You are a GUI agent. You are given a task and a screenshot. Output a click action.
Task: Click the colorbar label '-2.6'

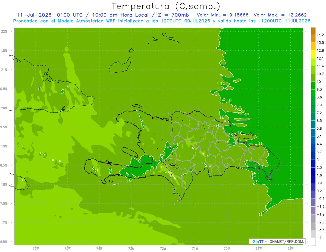pos(320,222)
